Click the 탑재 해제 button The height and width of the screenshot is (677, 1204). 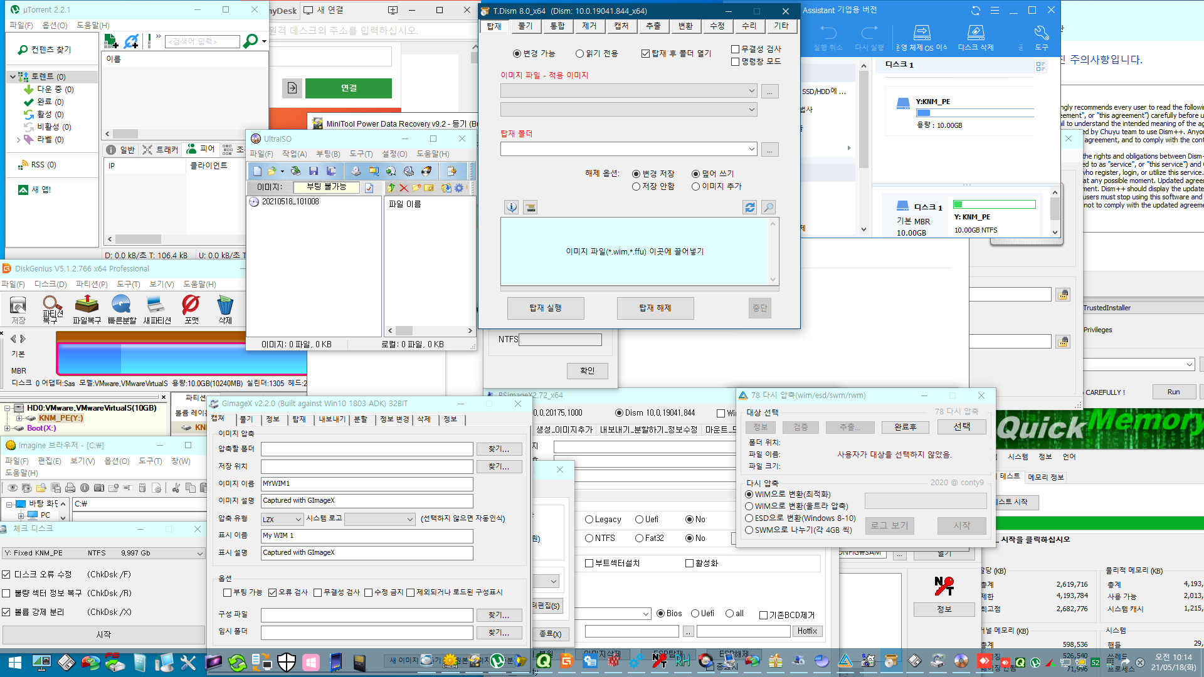655,308
